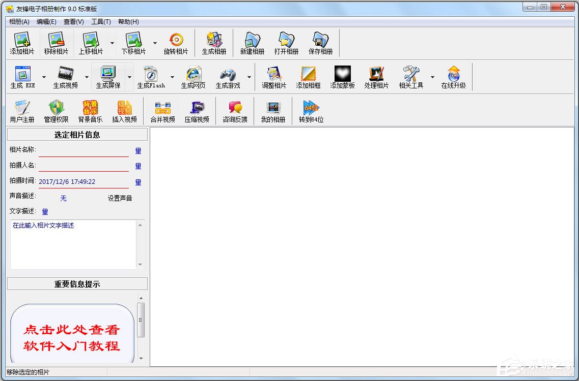Click the 转到64位 switch to 64-bit icon
The height and width of the screenshot is (381, 579).
311,111
